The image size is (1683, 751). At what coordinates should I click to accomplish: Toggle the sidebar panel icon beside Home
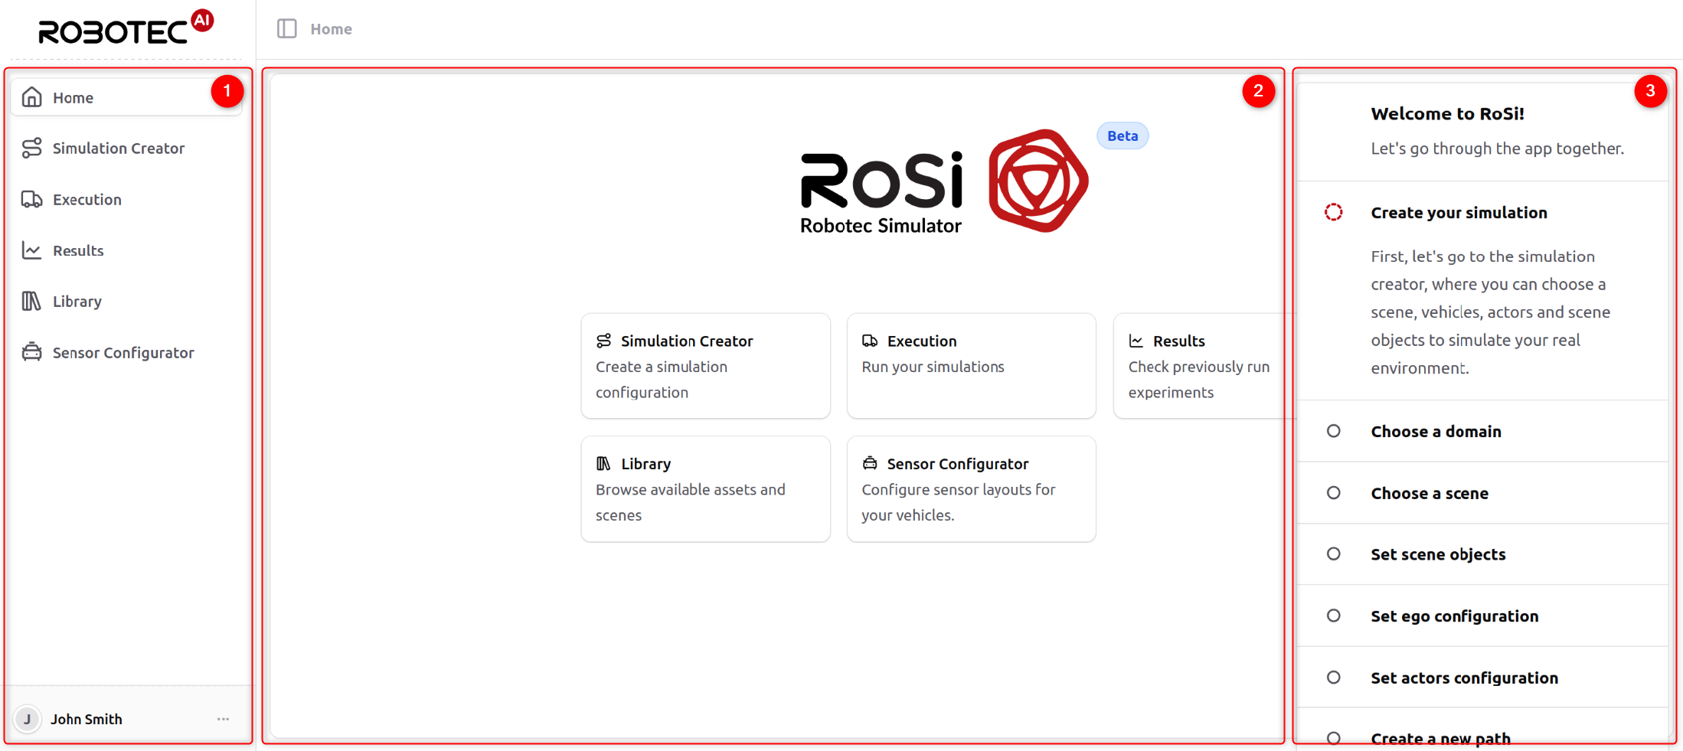click(x=287, y=28)
